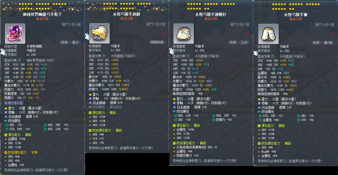Click the star icon beside 星力 25星 in shoes tooltip
Screen dimensions: 338x175
[x=6, y=108]
